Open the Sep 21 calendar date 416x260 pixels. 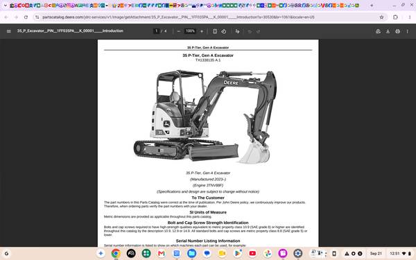pyautogui.click(x=376, y=253)
